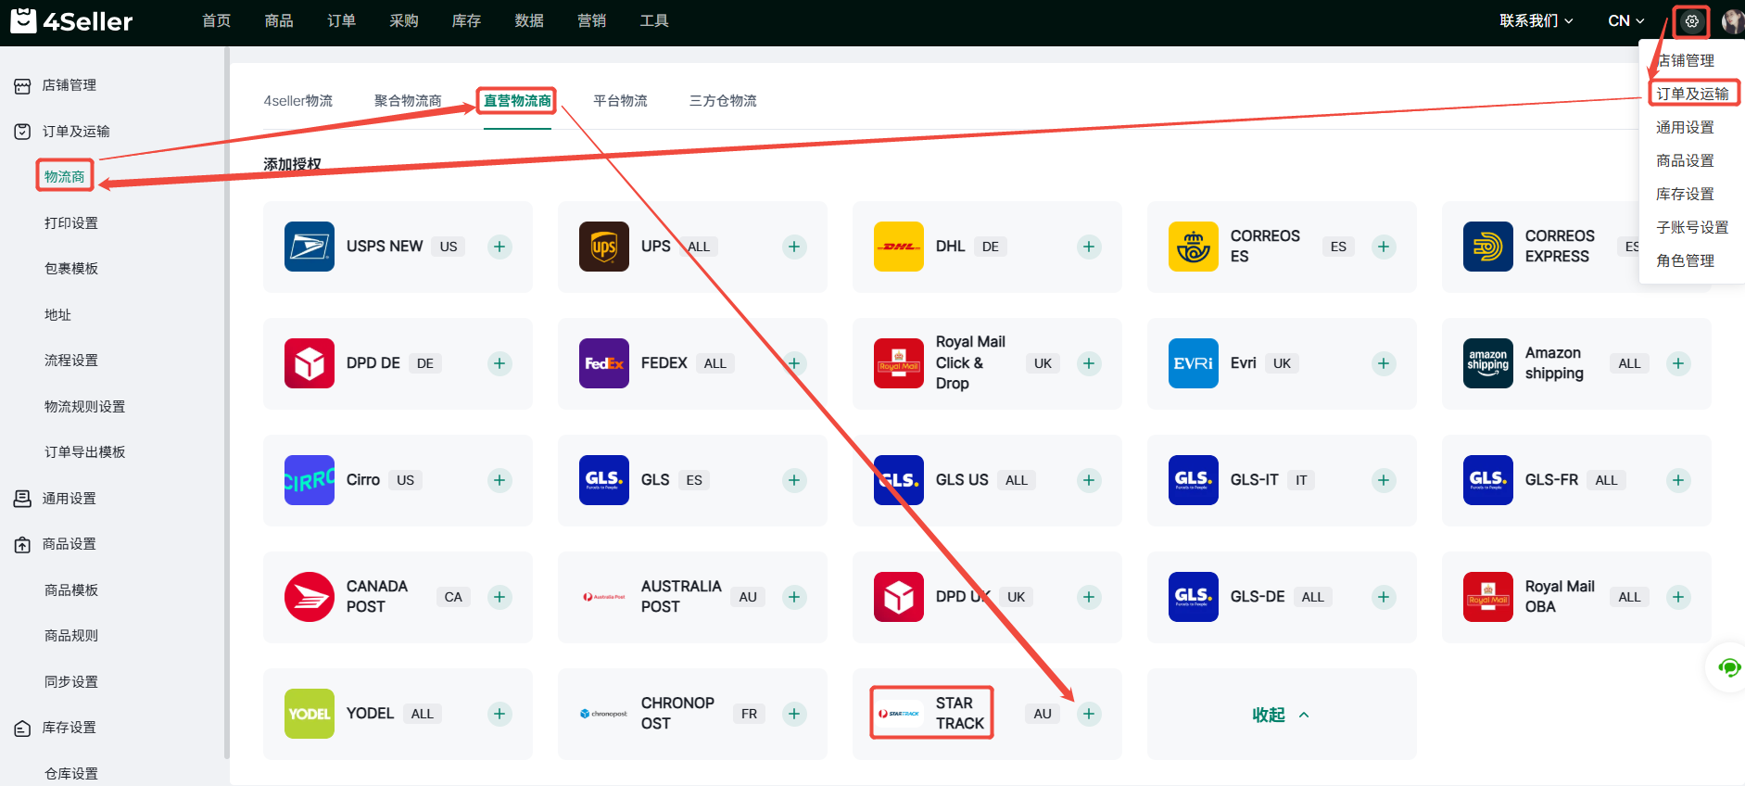Click the user avatar in header

point(1732,21)
